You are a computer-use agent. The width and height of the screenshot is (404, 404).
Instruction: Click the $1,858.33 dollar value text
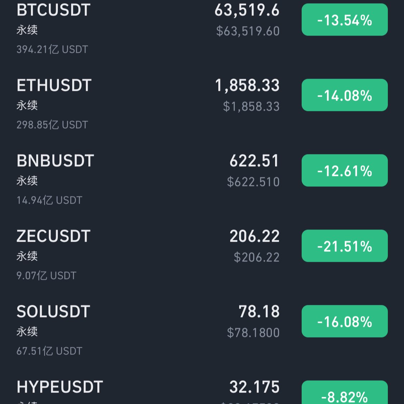click(x=251, y=106)
